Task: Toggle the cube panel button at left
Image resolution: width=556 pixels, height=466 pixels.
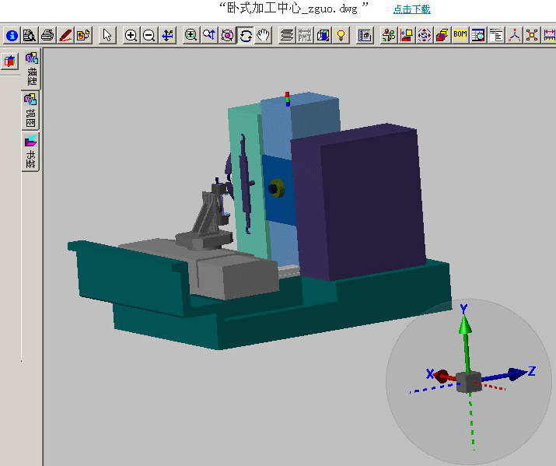Action: tap(10, 61)
